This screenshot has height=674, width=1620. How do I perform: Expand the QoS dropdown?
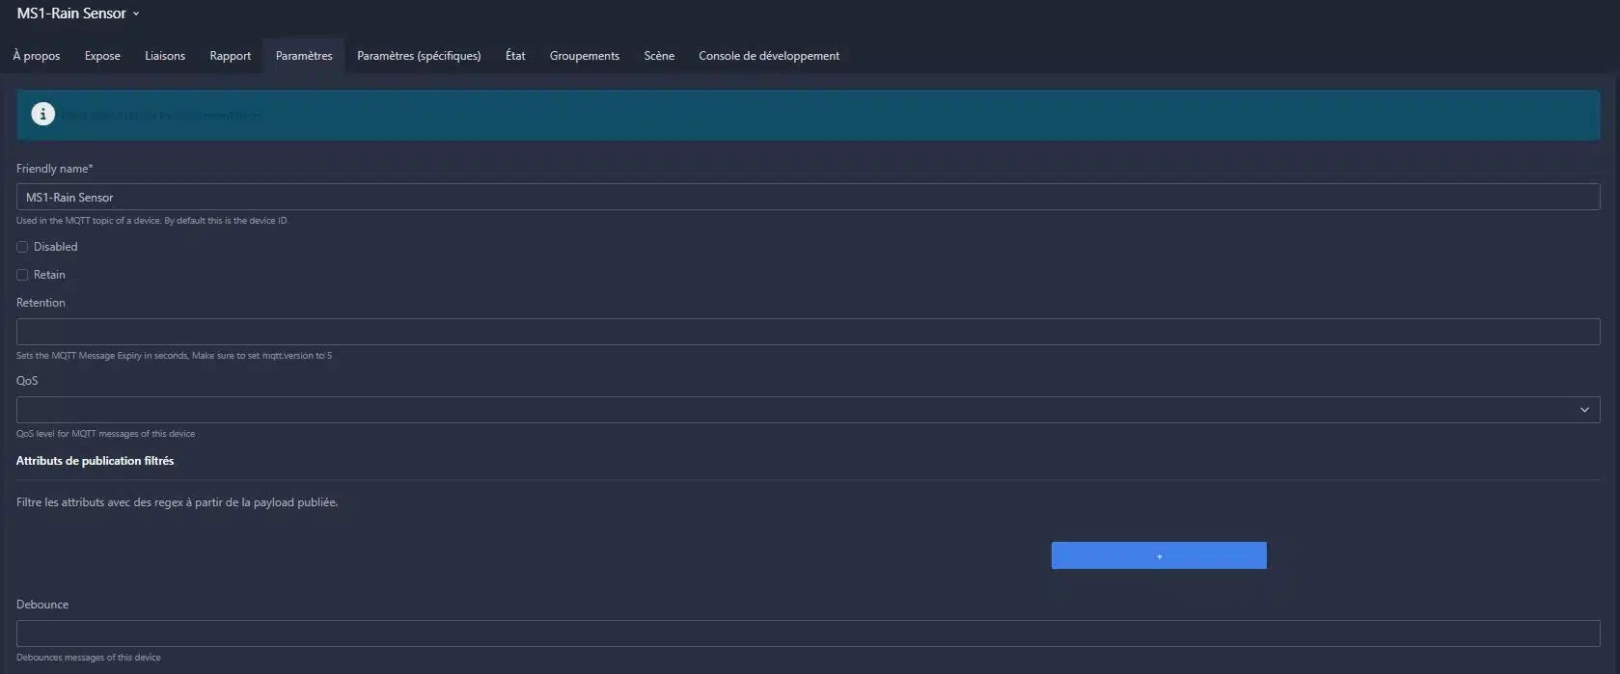[x=808, y=410]
